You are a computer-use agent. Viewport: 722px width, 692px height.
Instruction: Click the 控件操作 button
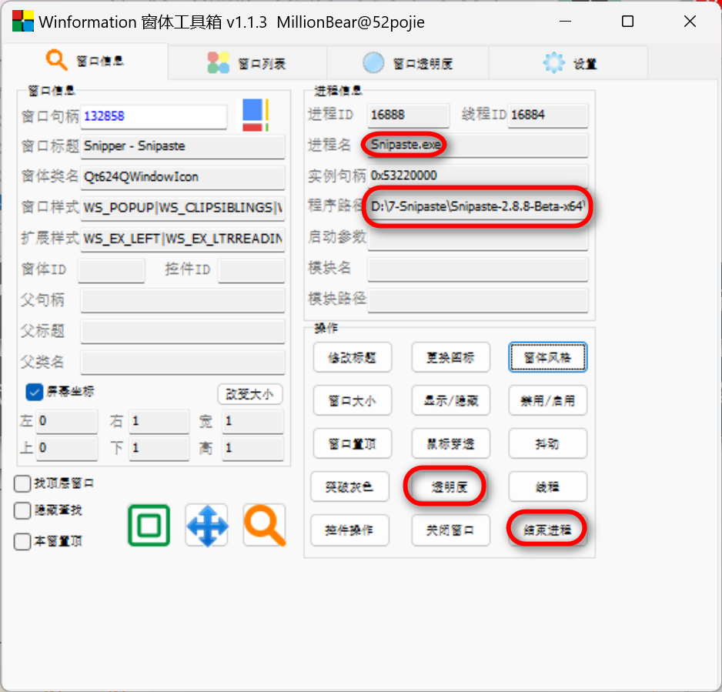tap(349, 530)
